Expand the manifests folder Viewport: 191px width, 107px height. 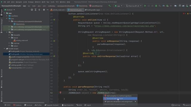click(7, 16)
